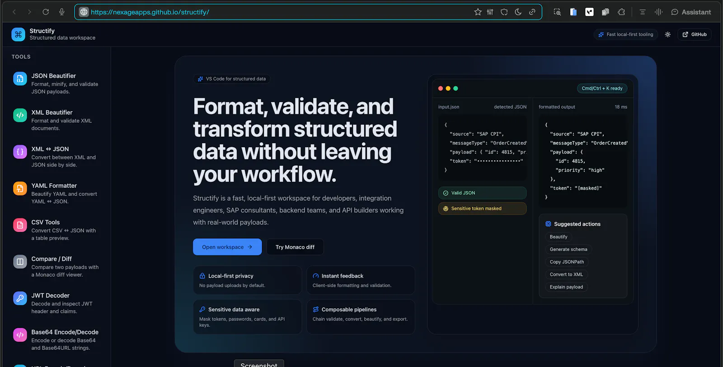
Task: Bookmark this page with the star icon
Action: click(x=478, y=12)
